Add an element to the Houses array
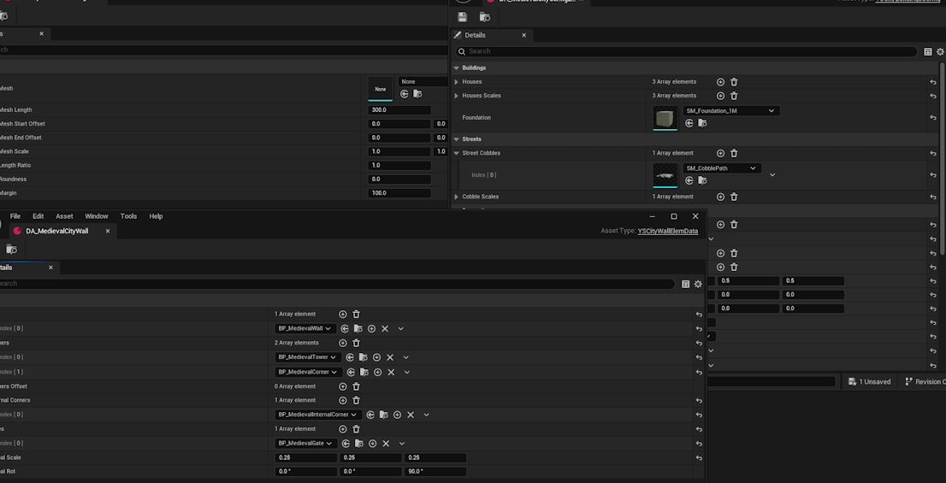 pyautogui.click(x=720, y=82)
